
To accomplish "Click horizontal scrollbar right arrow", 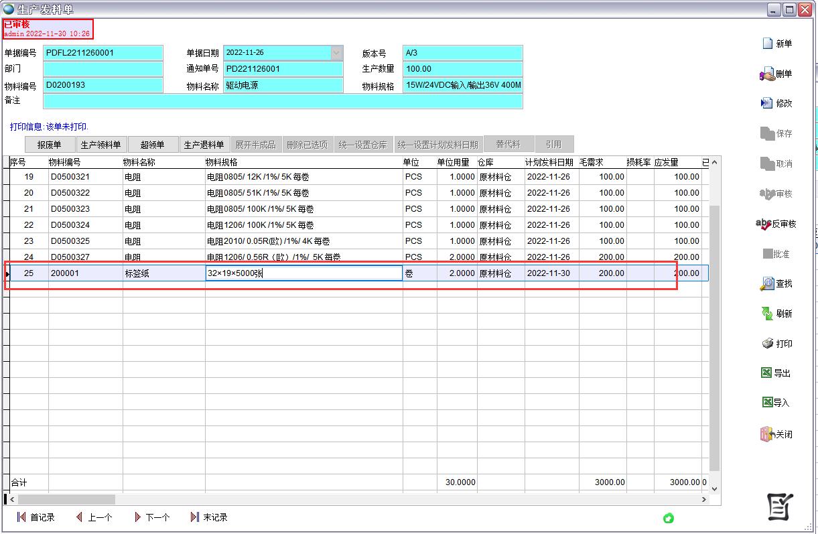I will 703,500.
